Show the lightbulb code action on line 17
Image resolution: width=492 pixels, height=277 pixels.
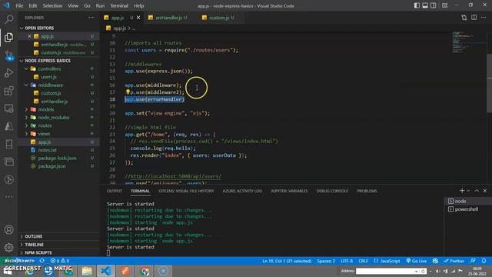coord(128,92)
